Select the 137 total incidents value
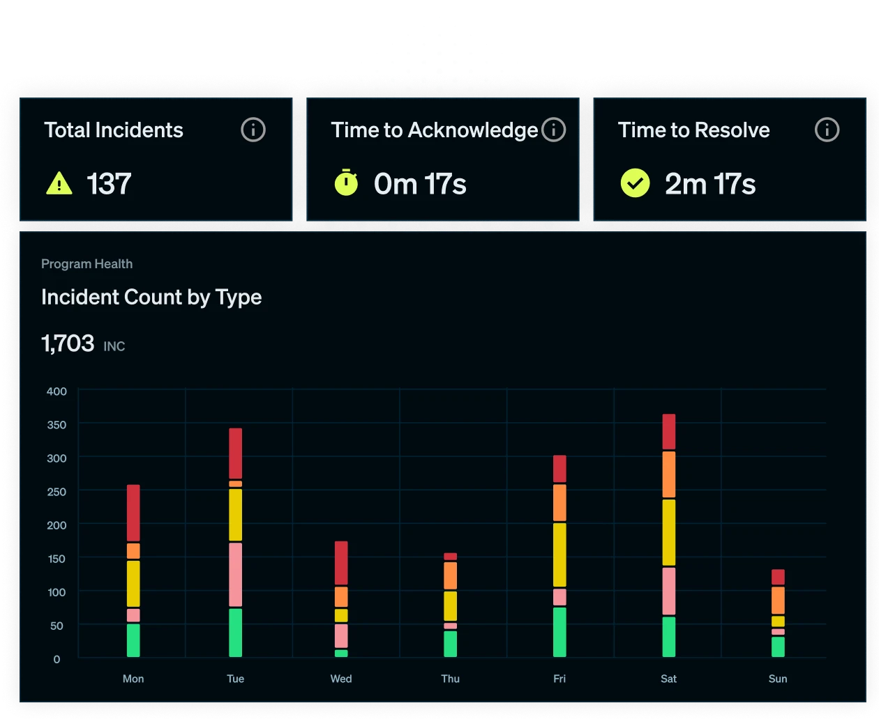The width and height of the screenshot is (879, 719). tap(109, 184)
